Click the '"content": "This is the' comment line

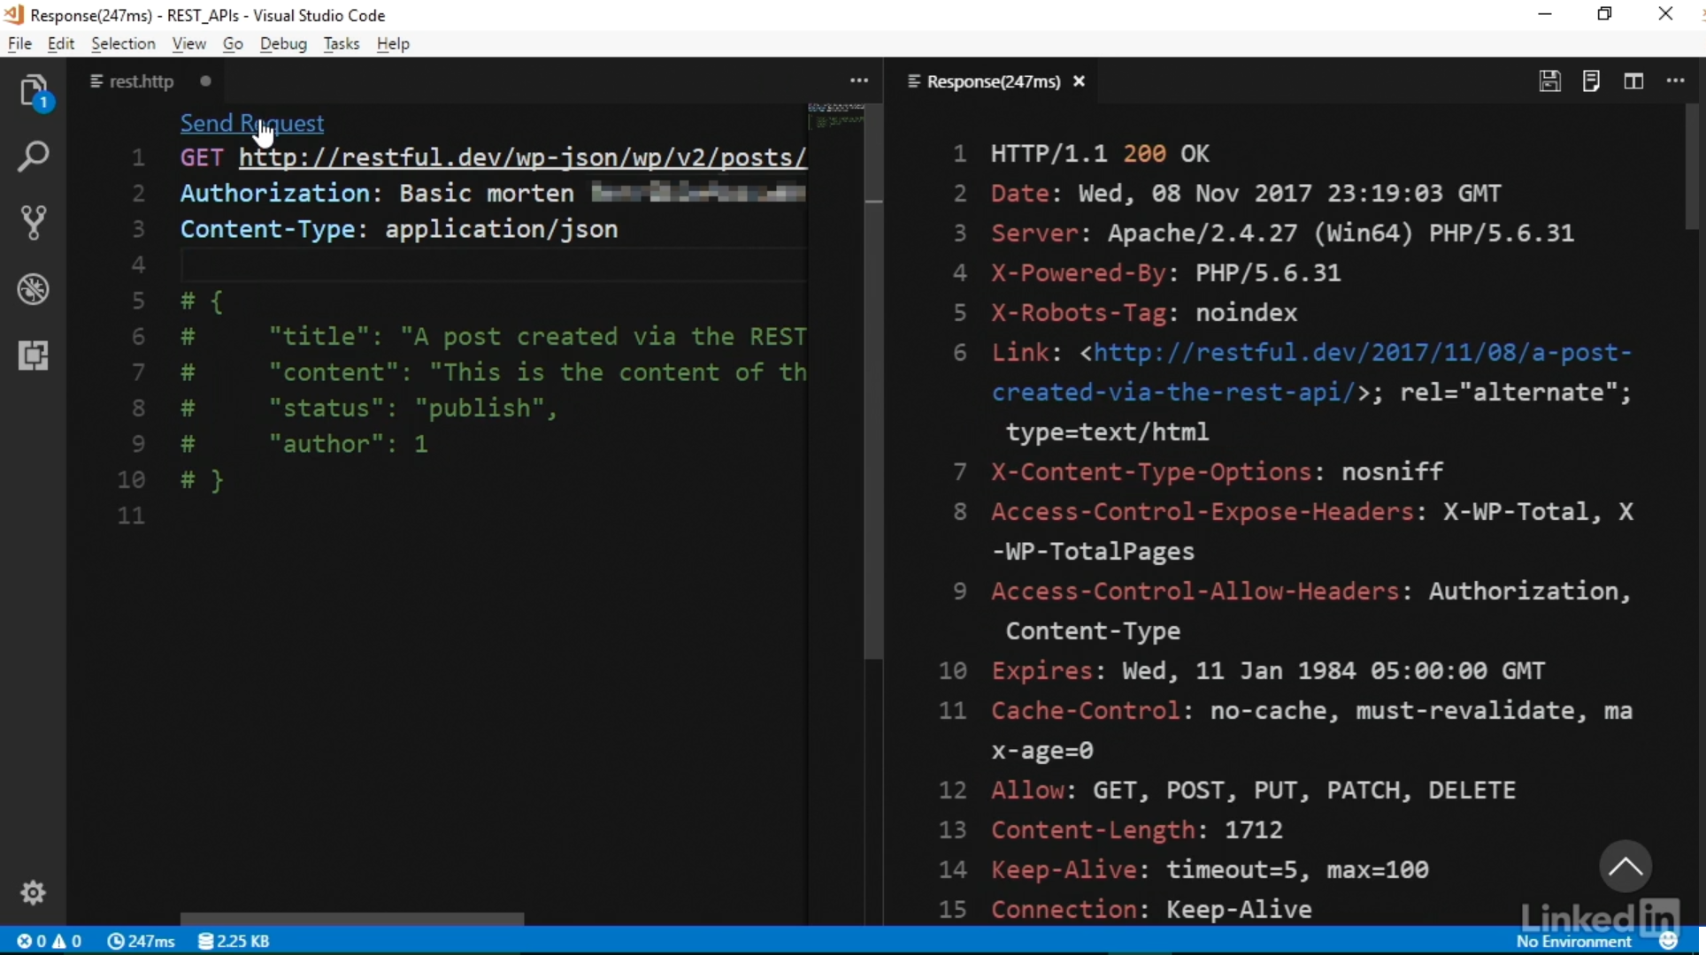tap(494, 372)
